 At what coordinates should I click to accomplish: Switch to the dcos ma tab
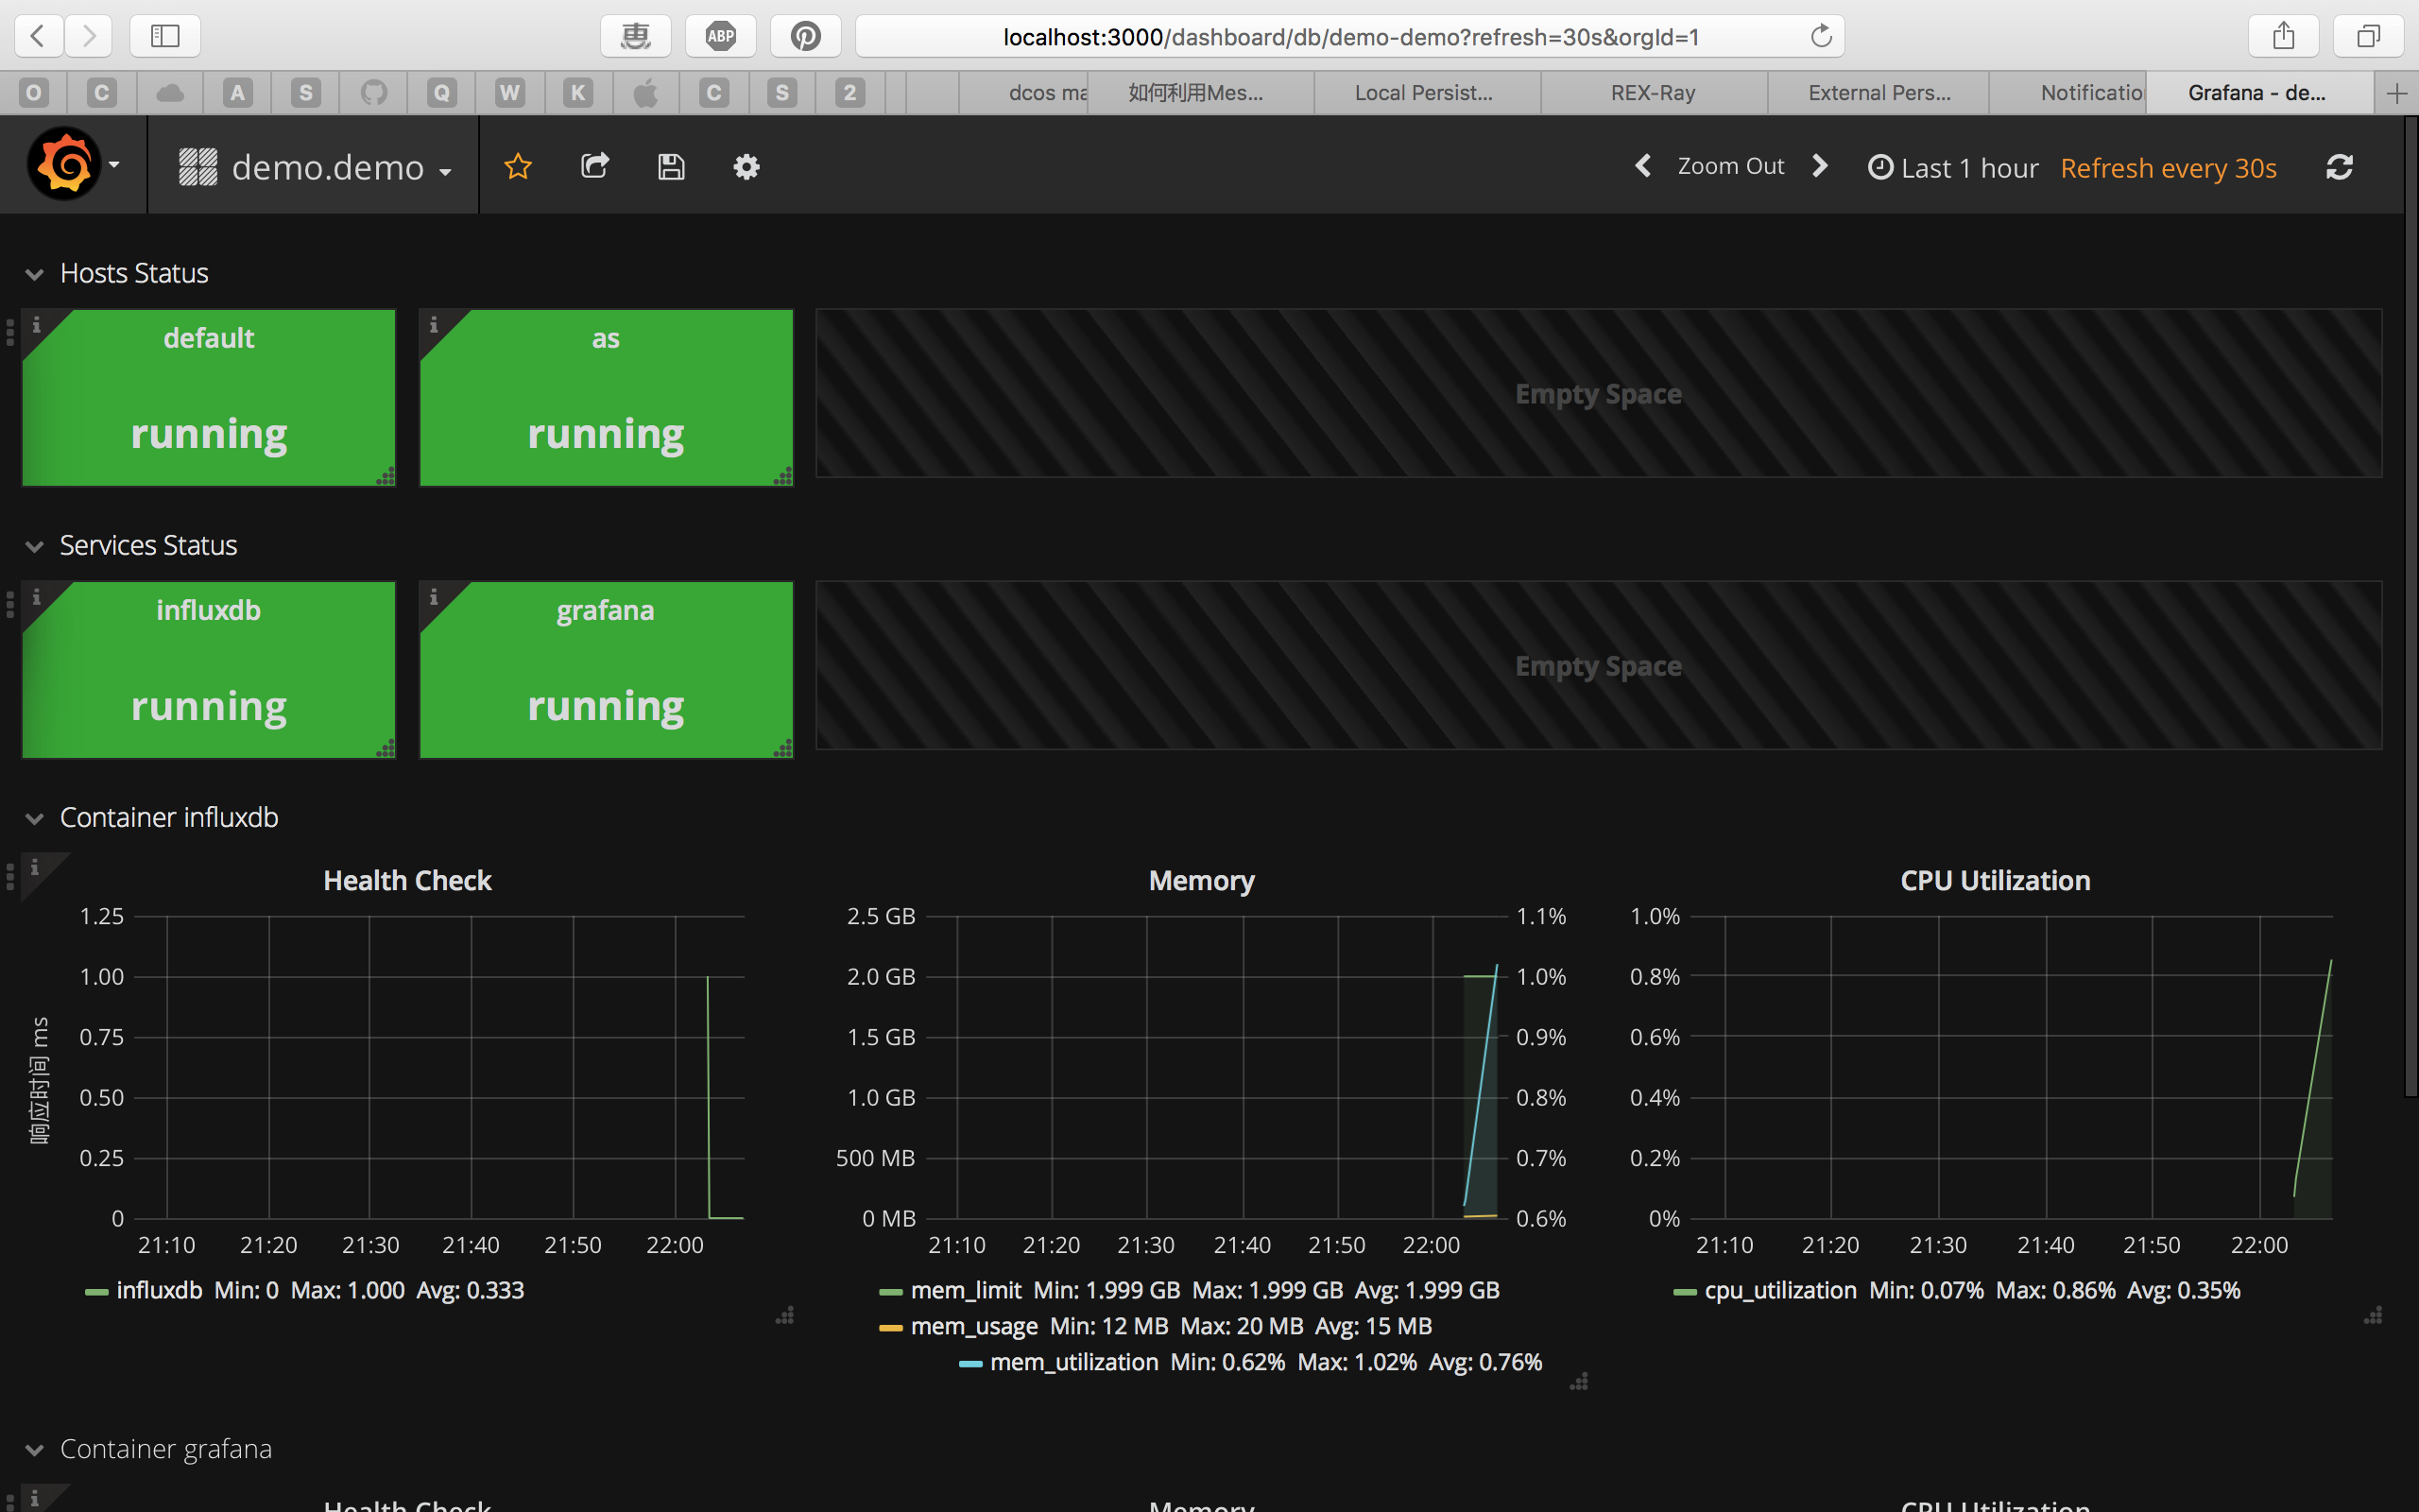click(1023, 93)
